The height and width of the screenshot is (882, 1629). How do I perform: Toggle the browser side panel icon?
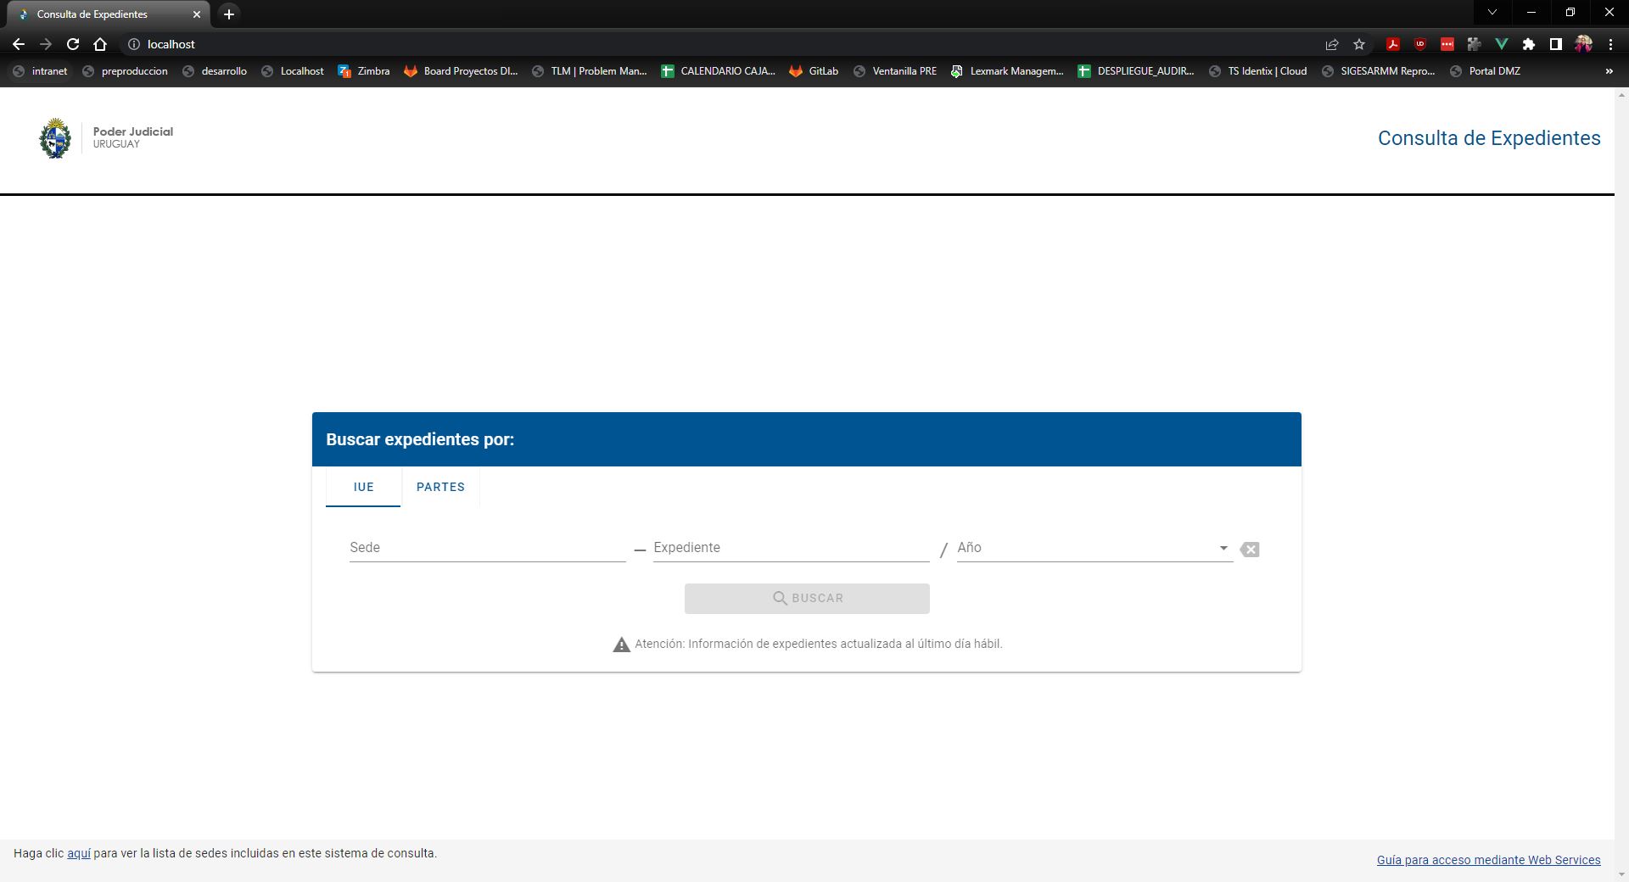coord(1556,44)
